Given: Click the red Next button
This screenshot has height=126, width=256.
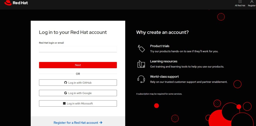Looking at the screenshot, I should [78, 65].
